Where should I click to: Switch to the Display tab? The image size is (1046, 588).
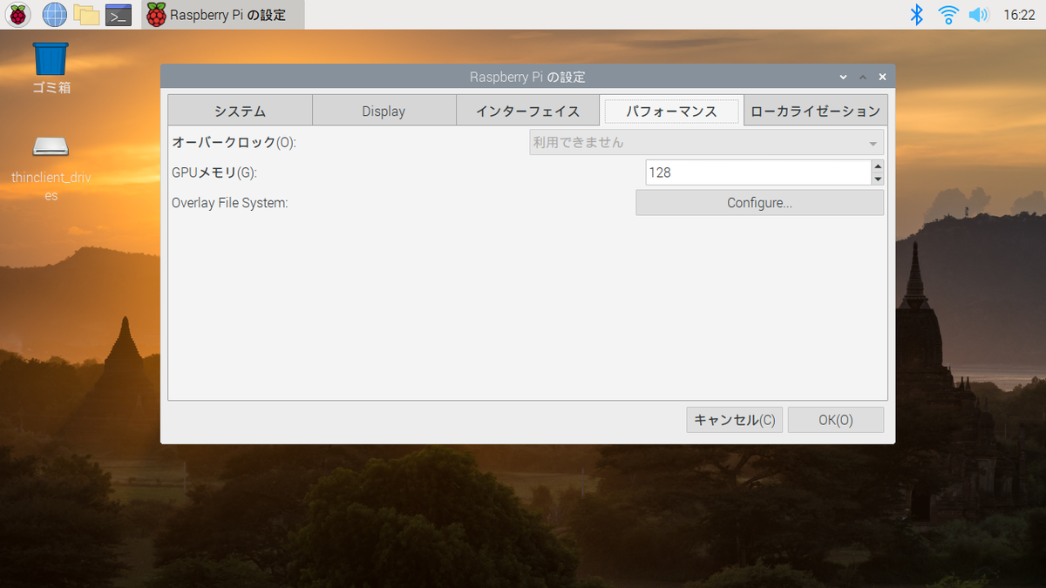[x=384, y=111]
